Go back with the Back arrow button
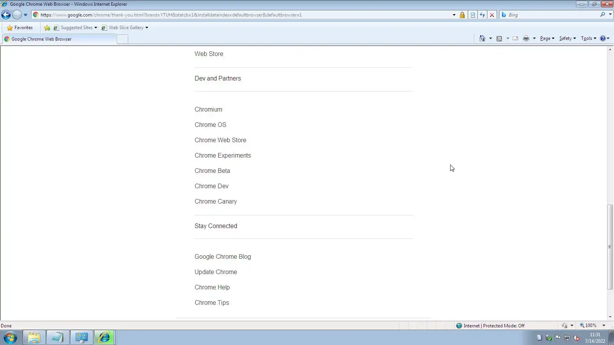Viewport: 614px width, 345px height. click(x=6, y=15)
